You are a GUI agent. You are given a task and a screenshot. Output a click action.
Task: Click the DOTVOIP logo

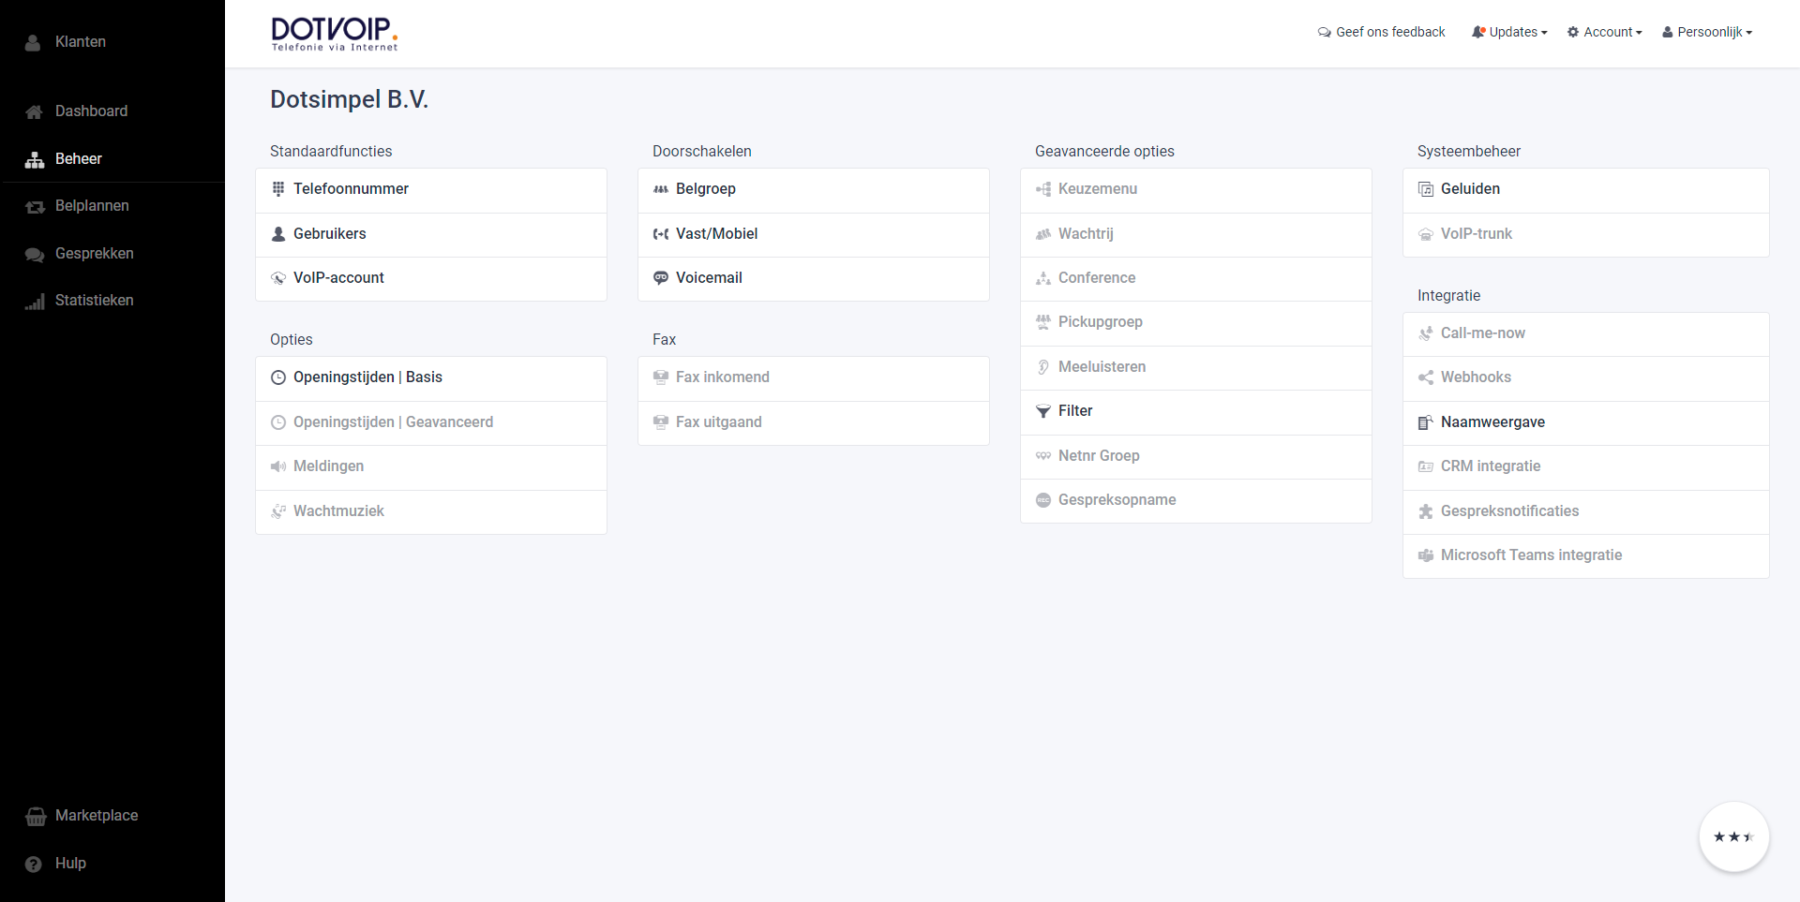coord(334,34)
